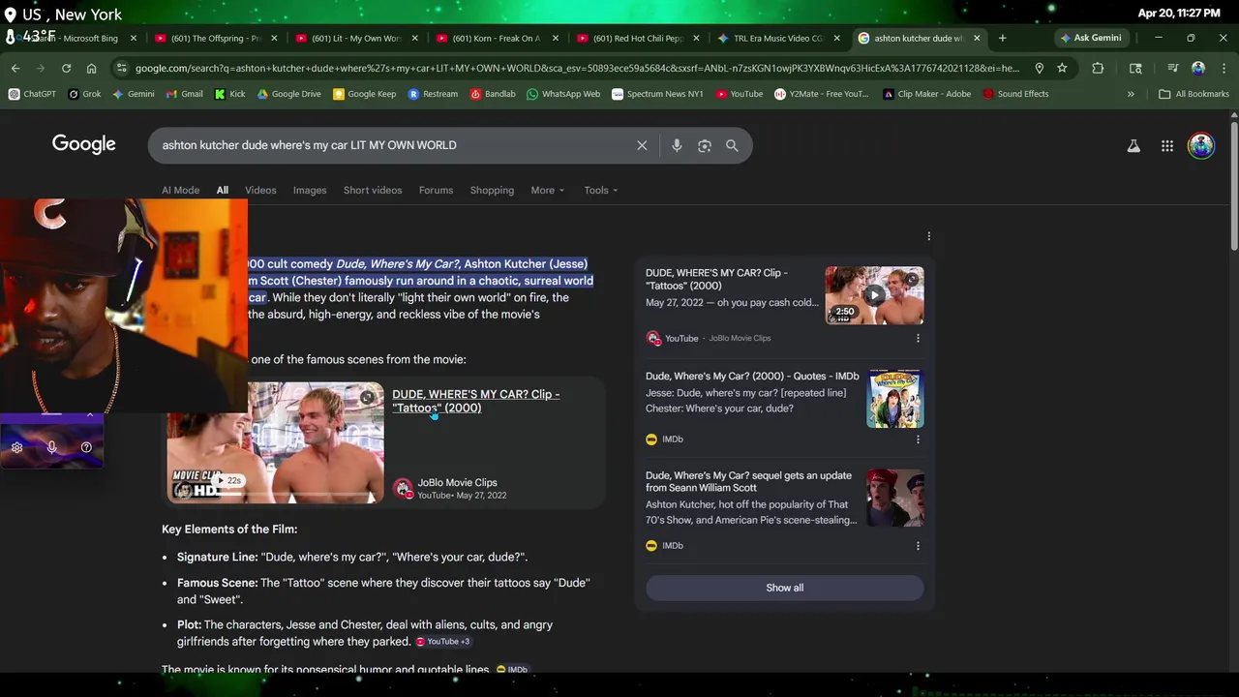Viewport: 1239px width, 697px height.
Task: Show hidden bookmarks chevron
Action: point(1131,94)
